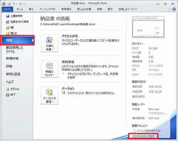Click プロパティをすべて表示 link
Image resolution: width=178 pixels, height=141 pixels.
click(x=143, y=136)
